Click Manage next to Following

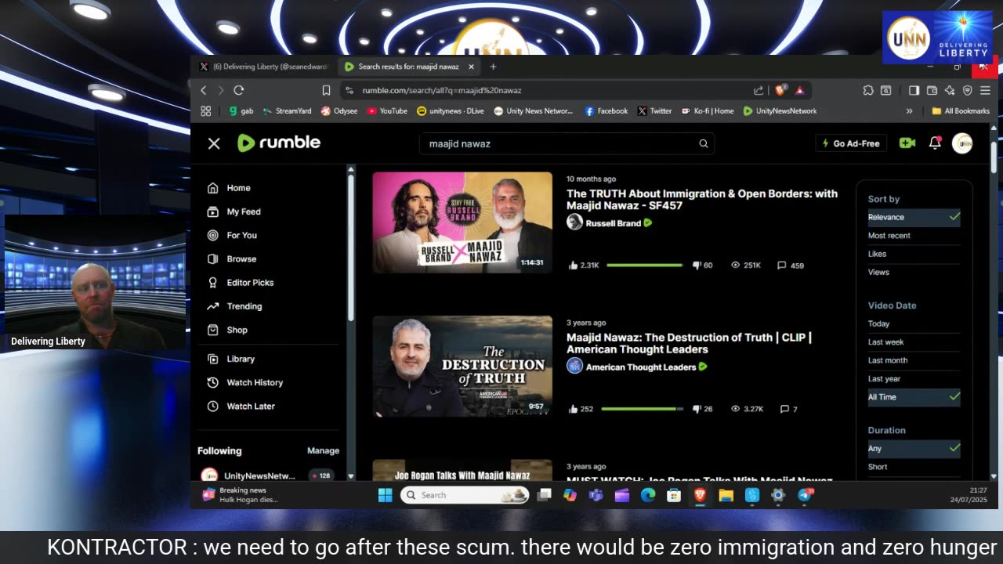coord(323,450)
